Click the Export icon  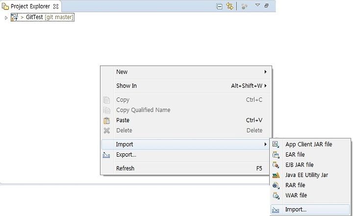[x=106, y=155]
